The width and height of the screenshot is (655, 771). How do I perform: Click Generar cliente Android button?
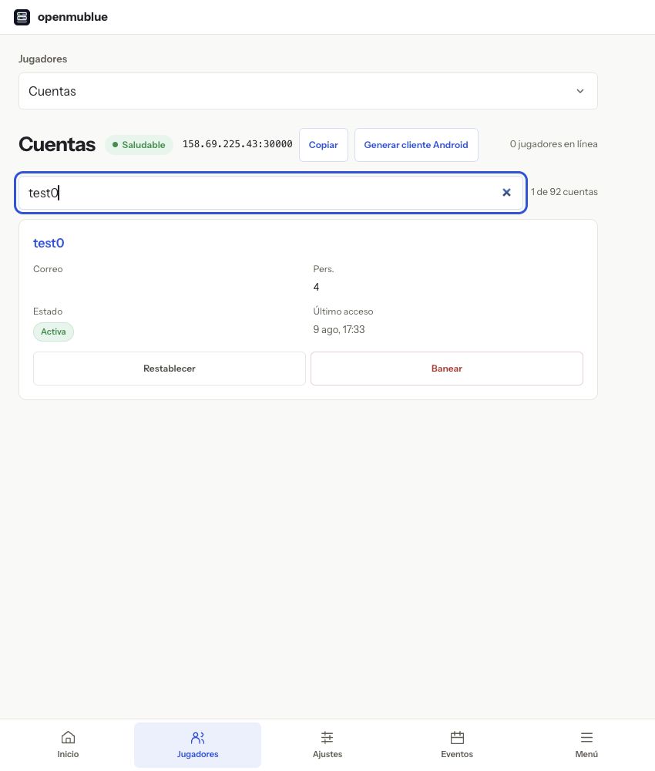(416, 145)
